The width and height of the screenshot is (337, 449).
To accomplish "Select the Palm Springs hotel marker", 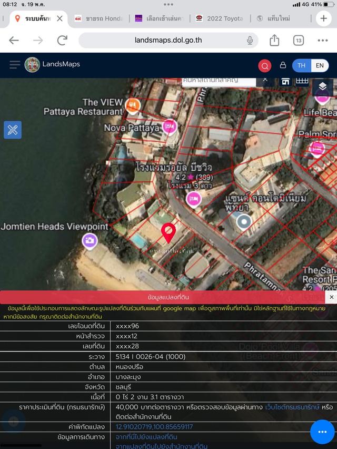I will [x=317, y=149].
